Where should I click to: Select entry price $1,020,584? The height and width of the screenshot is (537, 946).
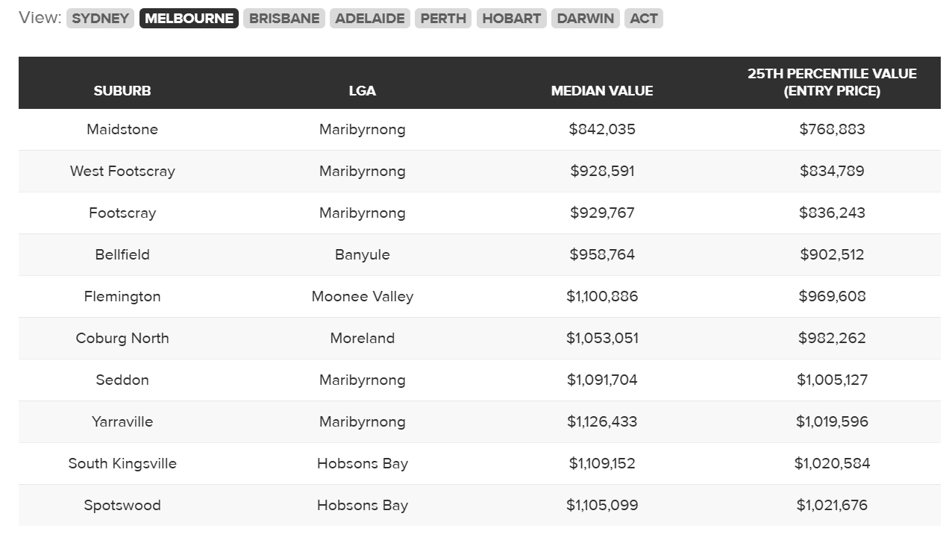coord(832,463)
